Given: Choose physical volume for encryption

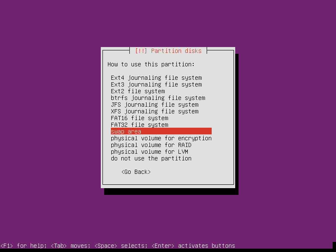Looking at the screenshot, I should point(161,138).
